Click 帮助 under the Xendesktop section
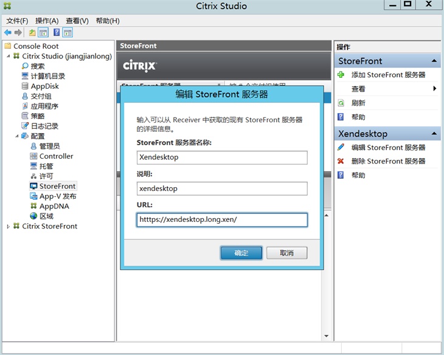This screenshot has width=444, height=355. [x=358, y=175]
